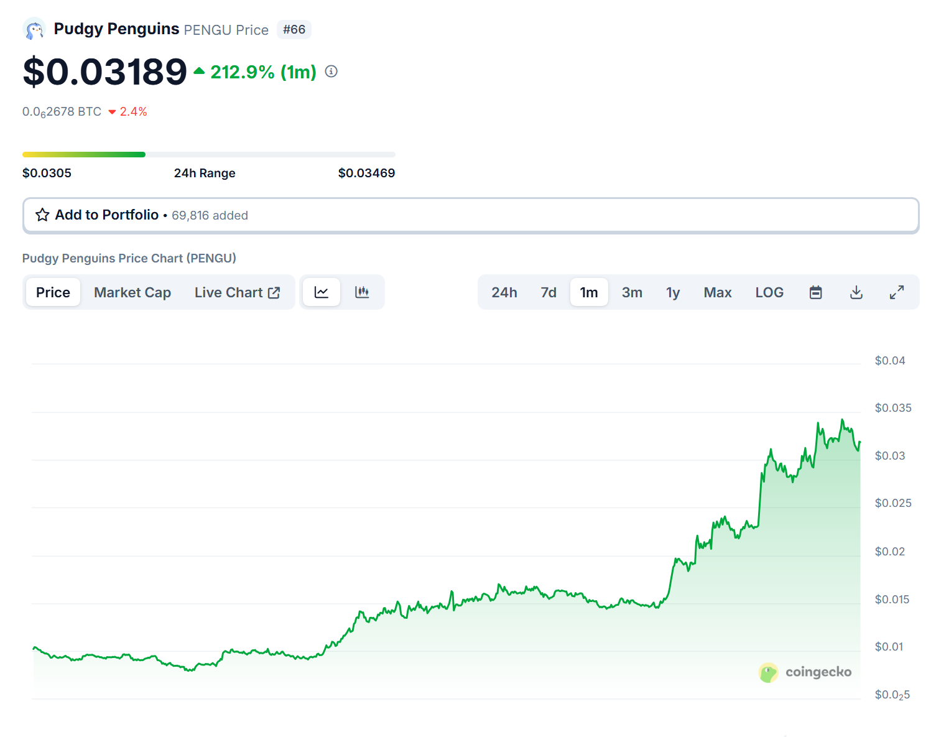Click the $0.01 axis label

[x=889, y=647]
